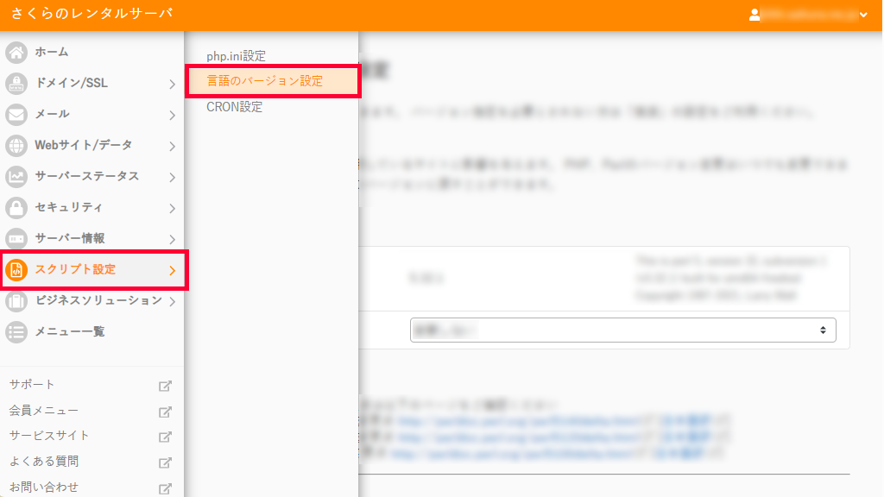
Task: Expand the ドメイン/SSL chevron arrow
Action: coord(172,85)
